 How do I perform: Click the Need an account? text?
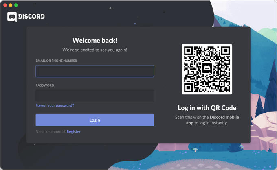pyautogui.click(x=51, y=131)
